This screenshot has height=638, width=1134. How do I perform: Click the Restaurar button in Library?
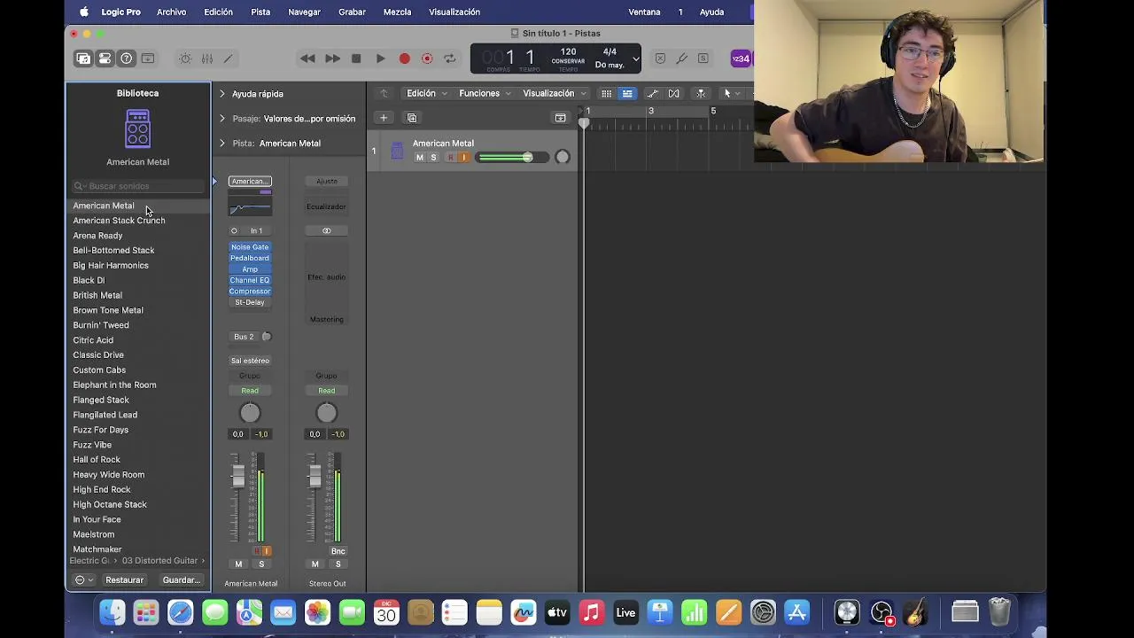(125, 580)
